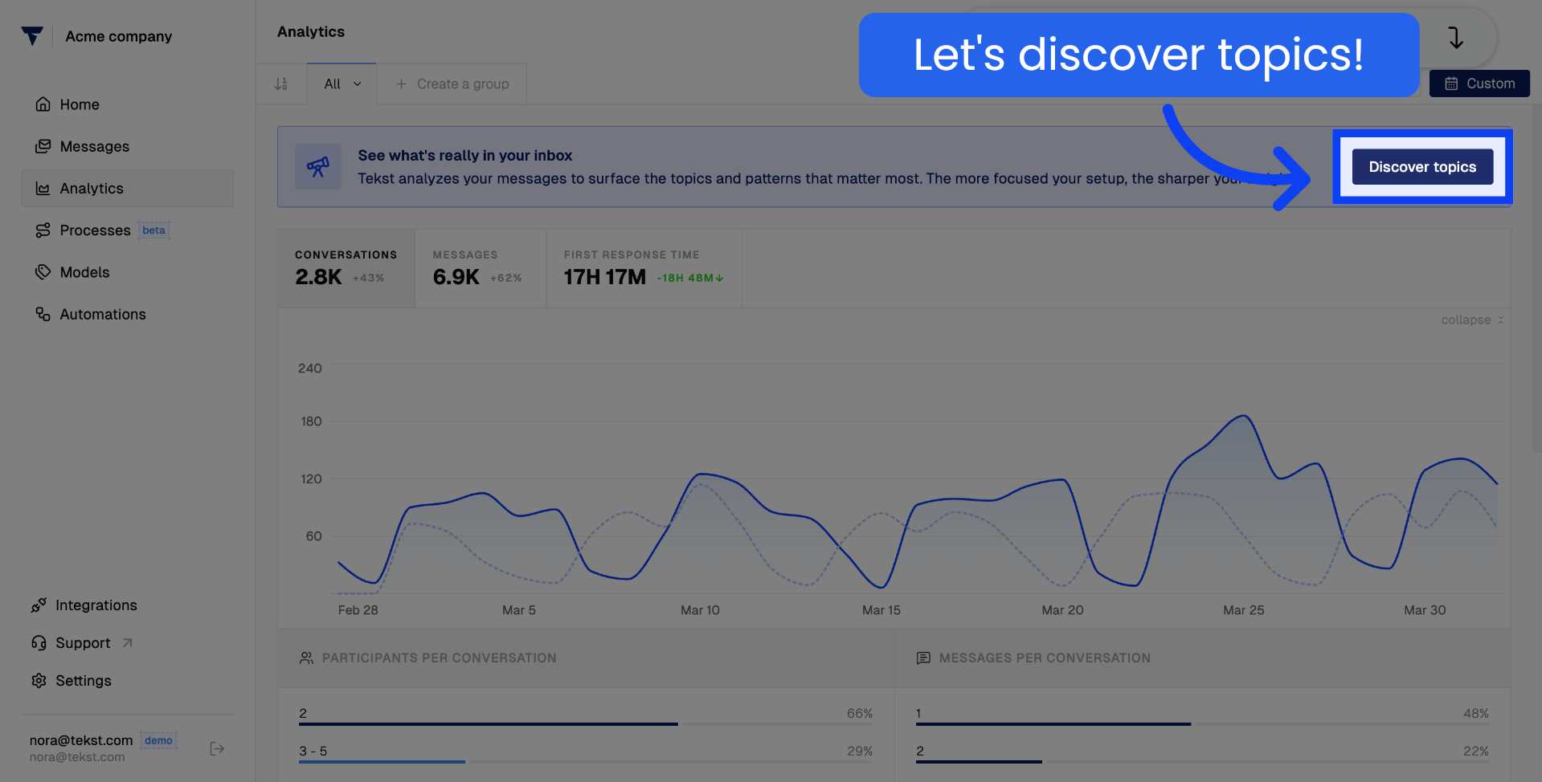The width and height of the screenshot is (1542, 782).
Task: Click the sort order icon
Action: pos(281,83)
